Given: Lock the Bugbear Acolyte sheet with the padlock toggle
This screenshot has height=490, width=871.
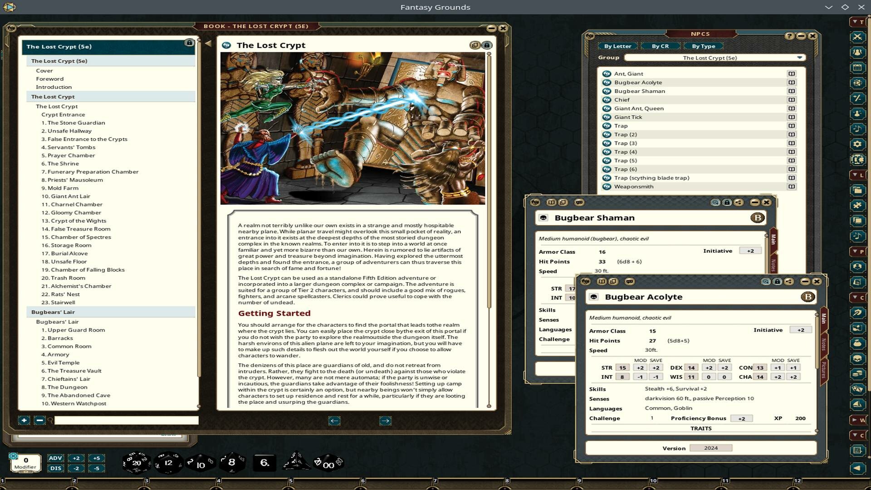Looking at the screenshot, I should point(777,282).
